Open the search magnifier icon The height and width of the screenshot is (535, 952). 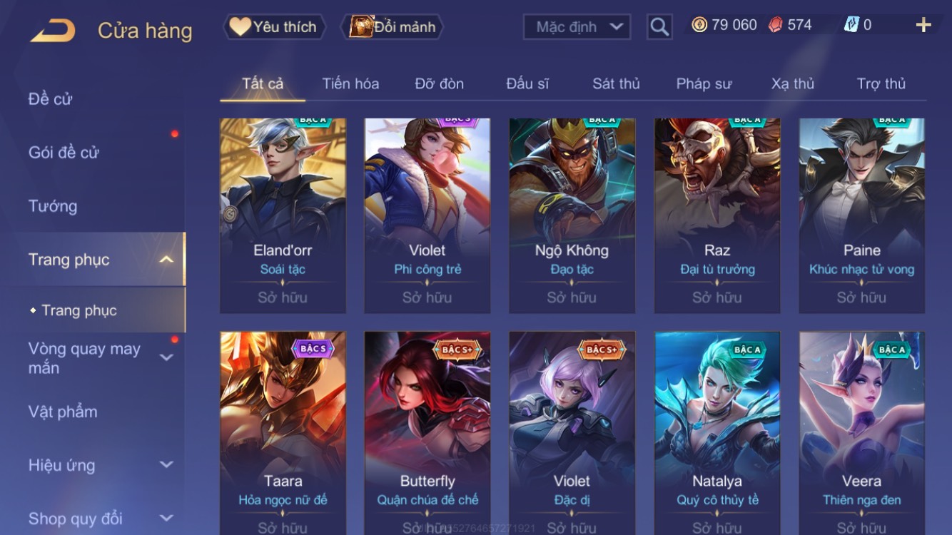click(x=659, y=27)
